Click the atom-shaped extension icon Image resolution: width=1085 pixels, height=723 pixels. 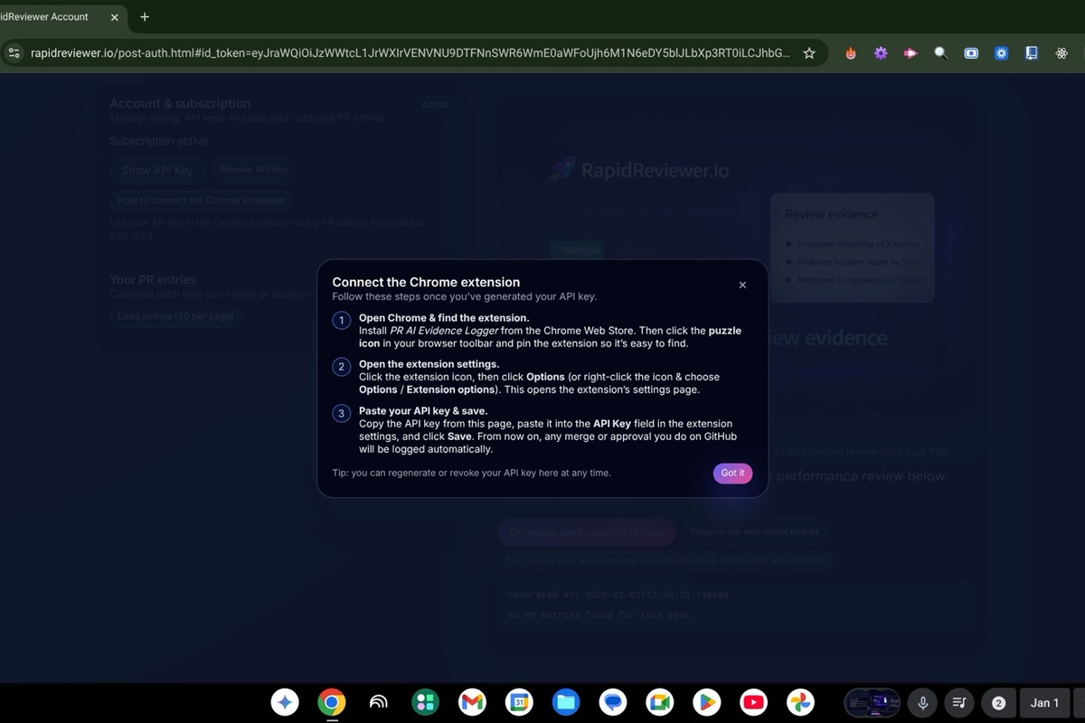click(1061, 53)
